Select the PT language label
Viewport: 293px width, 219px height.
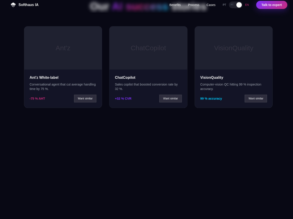pos(224,5)
